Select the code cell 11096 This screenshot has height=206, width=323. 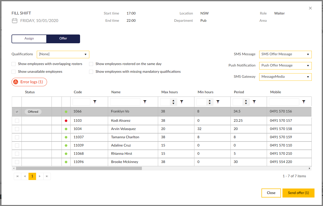[x=89, y=162]
